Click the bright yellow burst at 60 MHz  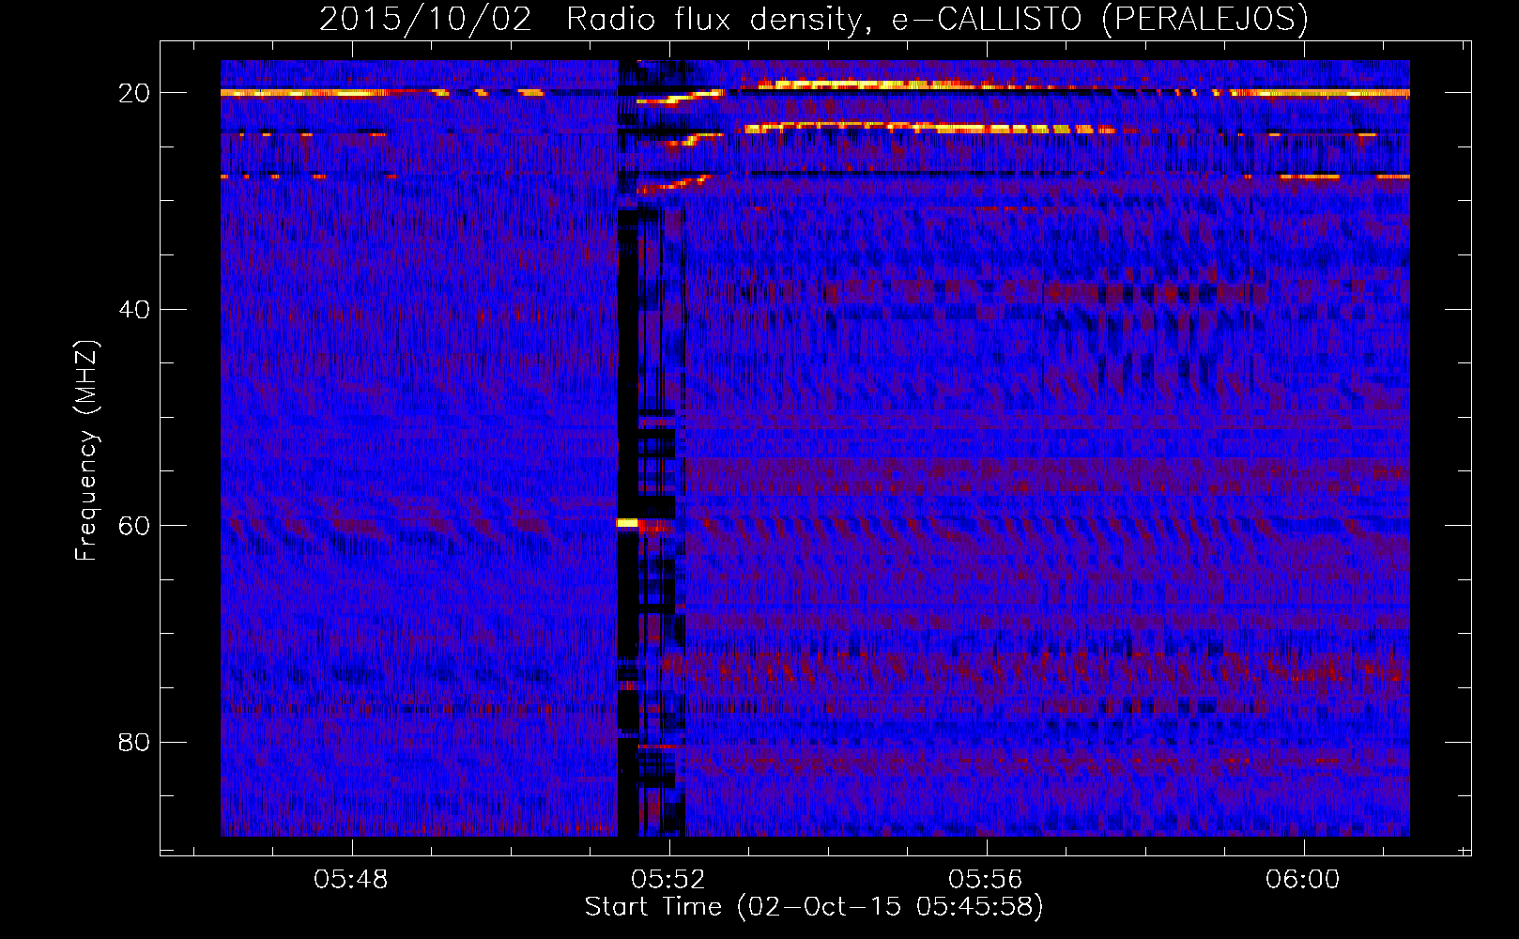627,523
